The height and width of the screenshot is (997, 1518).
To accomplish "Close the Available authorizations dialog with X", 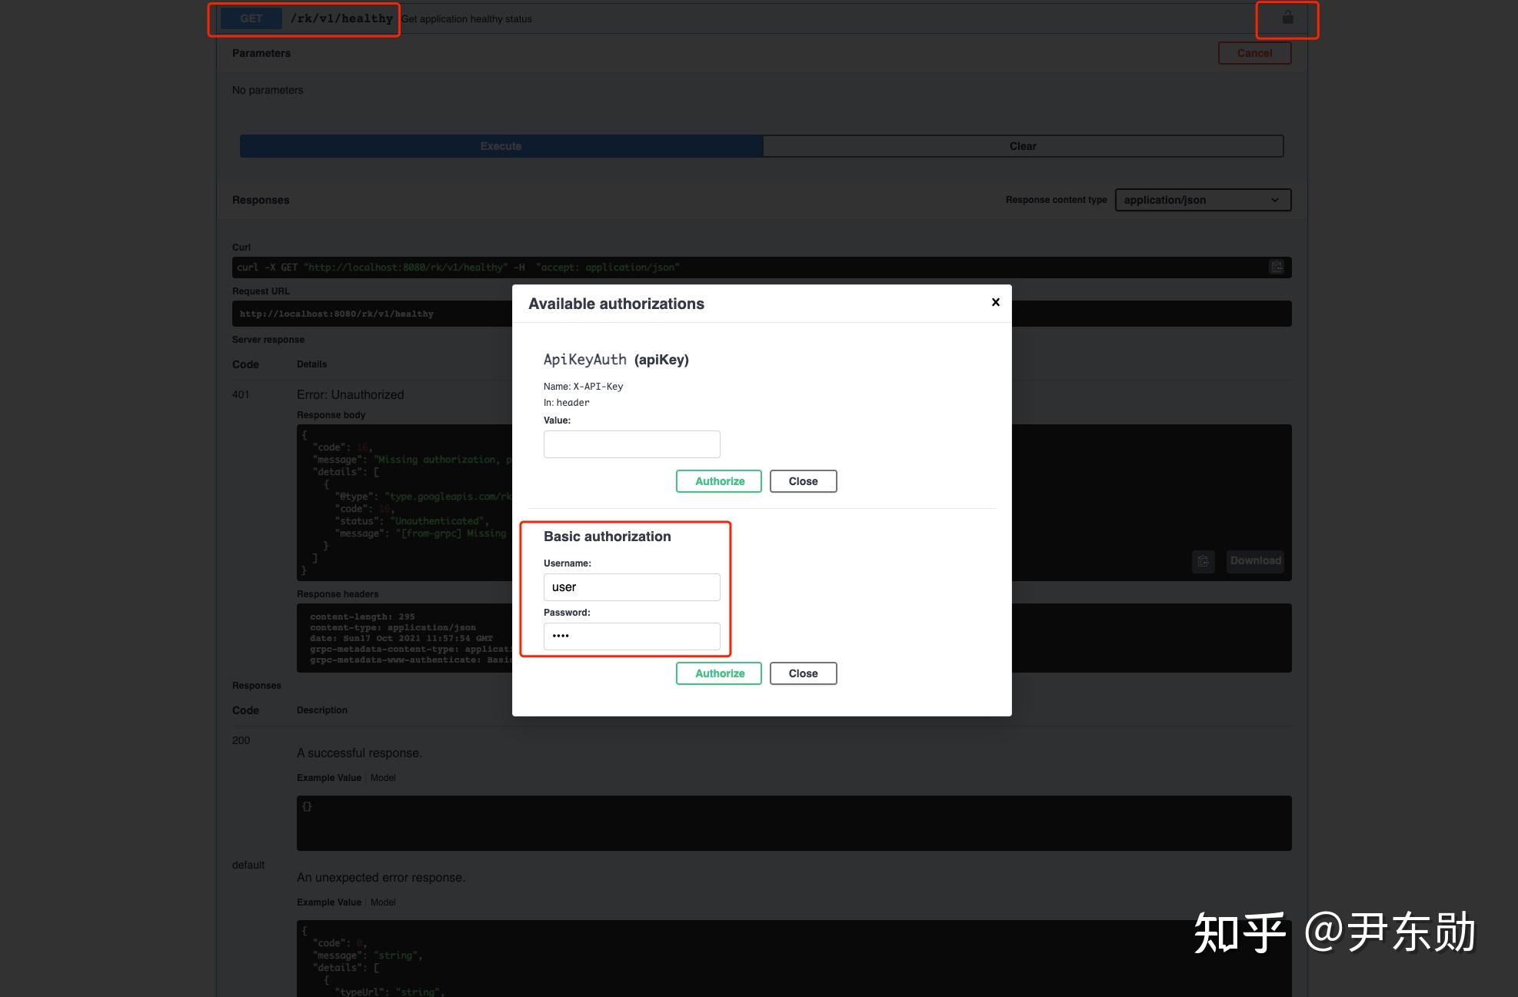I will (x=995, y=302).
